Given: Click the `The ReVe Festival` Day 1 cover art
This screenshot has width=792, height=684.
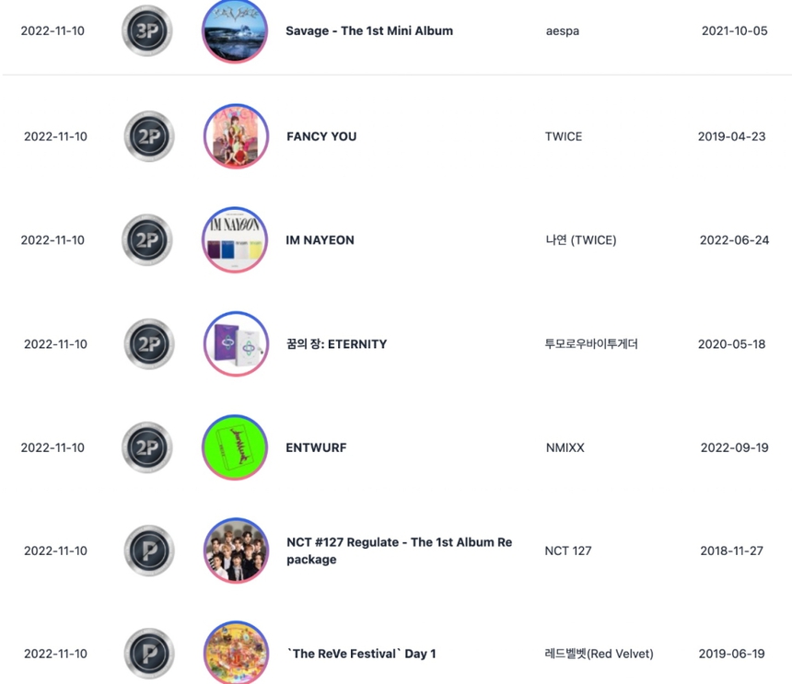Looking at the screenshot, I should pos(235,654).
